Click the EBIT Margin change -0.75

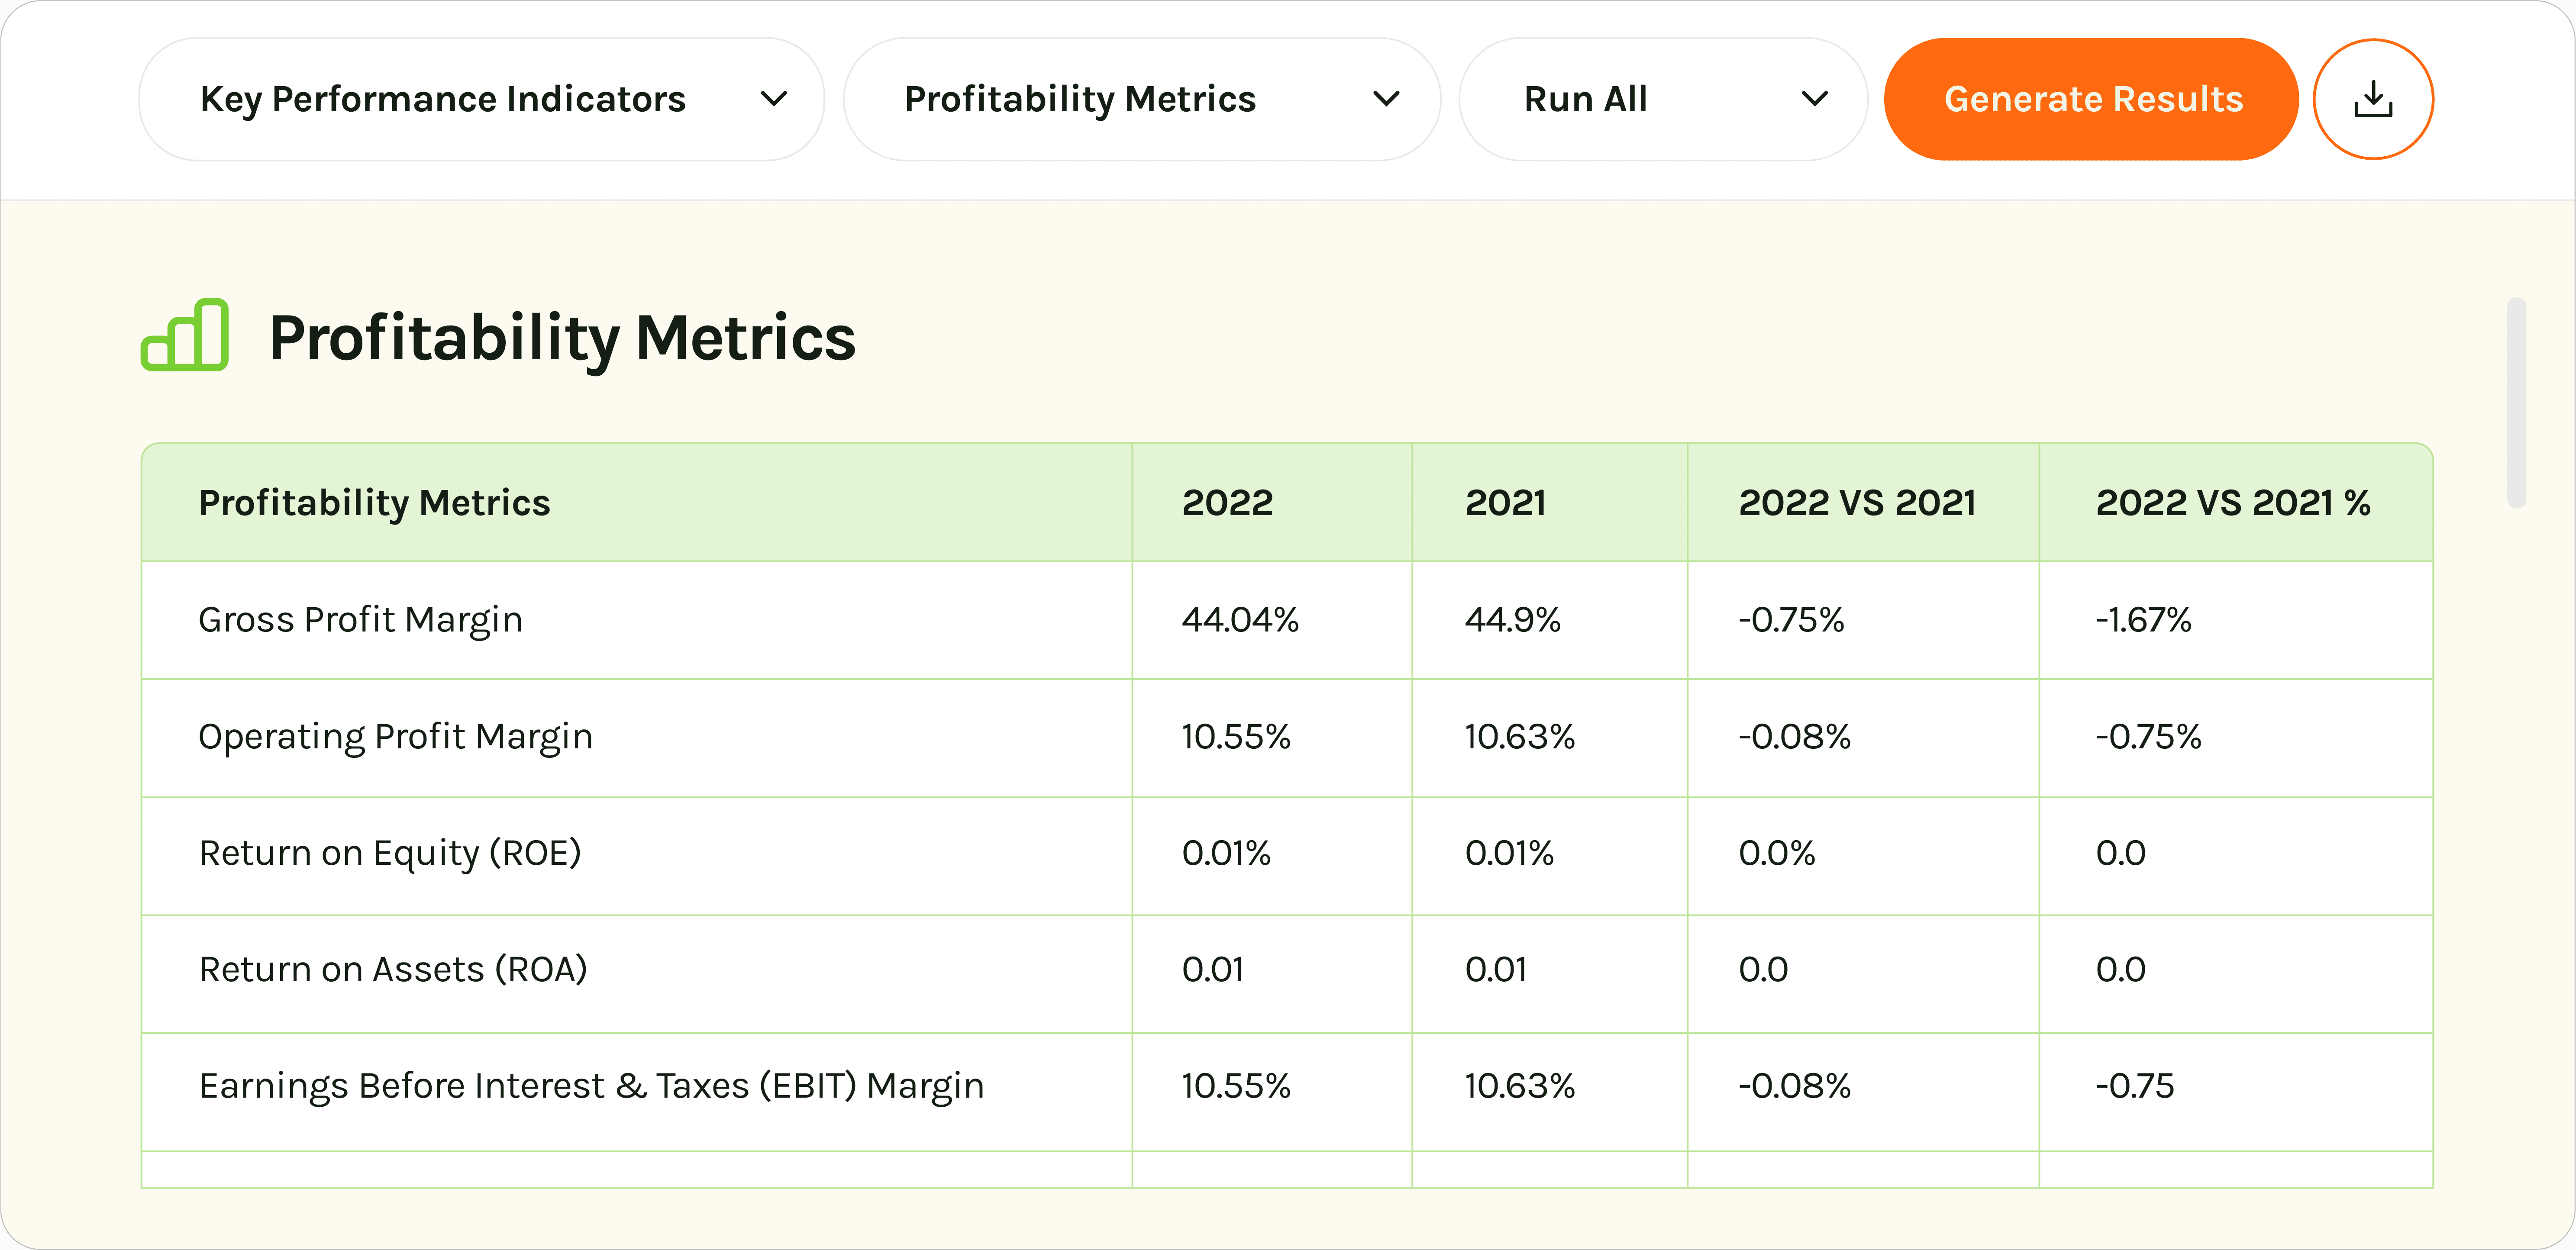(2134, 1086)
